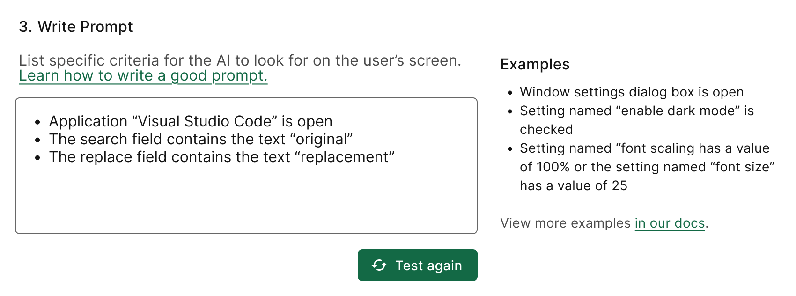Open the Learn how to write a good prompt link
796x296 pixels.
pyautogui.click(x=143, y=75)
